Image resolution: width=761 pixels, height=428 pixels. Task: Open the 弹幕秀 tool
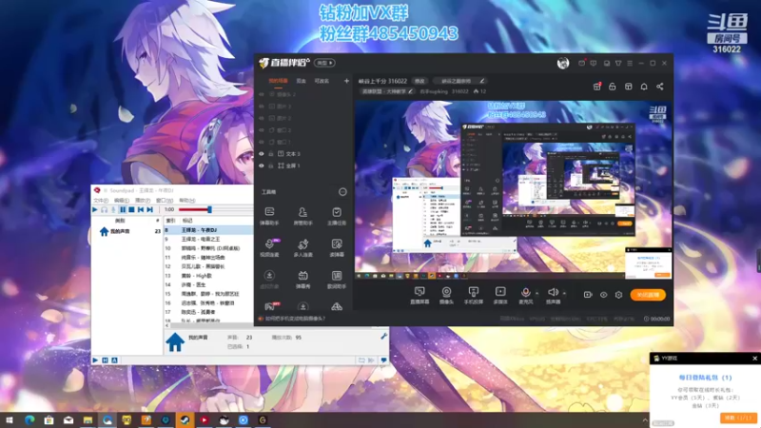tap(302, 280)
